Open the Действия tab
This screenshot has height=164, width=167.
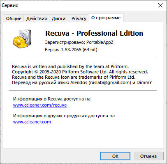click(37, 18)
